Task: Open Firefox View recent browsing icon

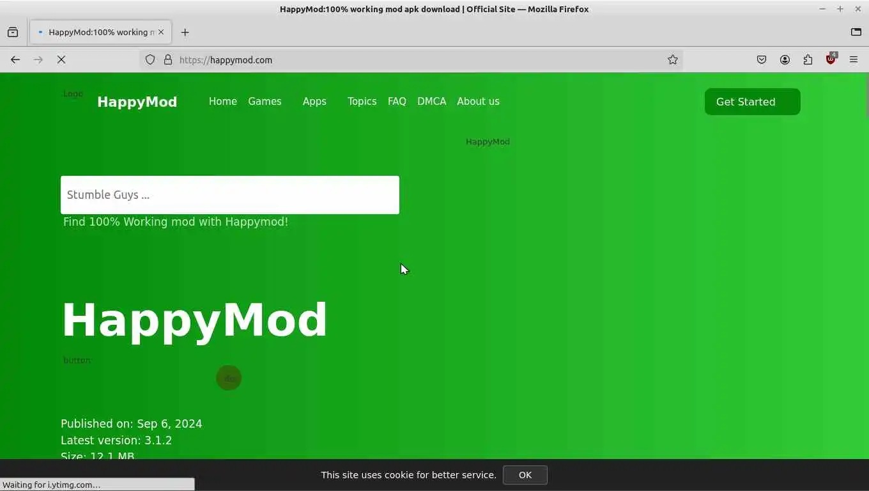Action: pos(13,32)
